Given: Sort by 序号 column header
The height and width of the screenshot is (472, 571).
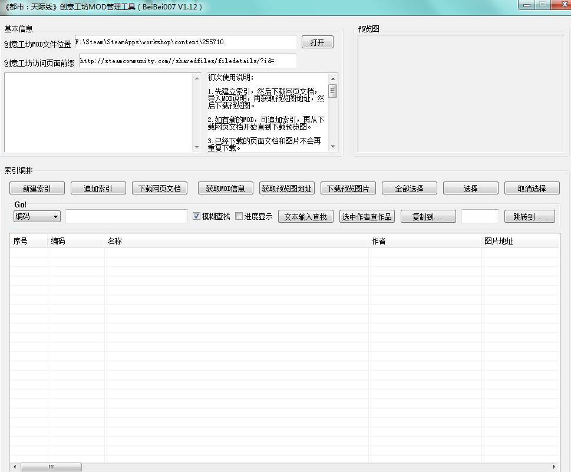Looking at the screenshot, I should coord(28,241).
